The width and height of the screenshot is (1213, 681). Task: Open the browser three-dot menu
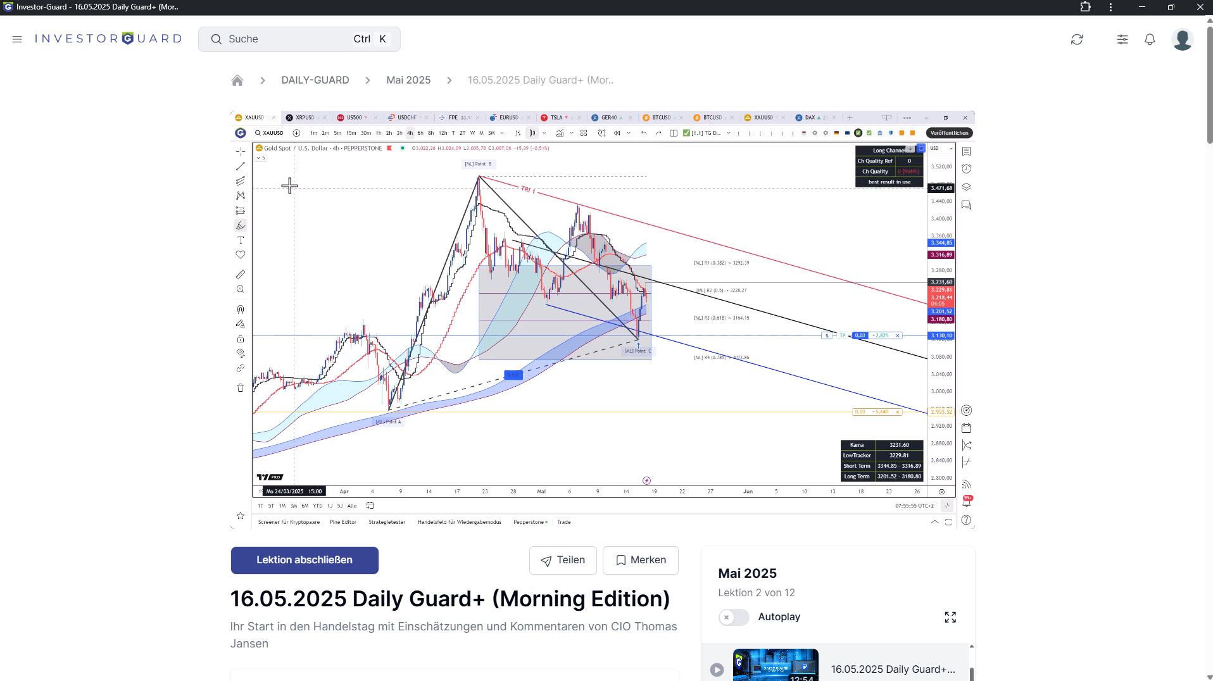pyautogui.click(x=1110, y=7)
